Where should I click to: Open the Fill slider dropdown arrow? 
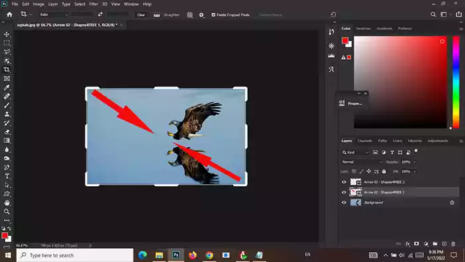(x=415, y=172)
